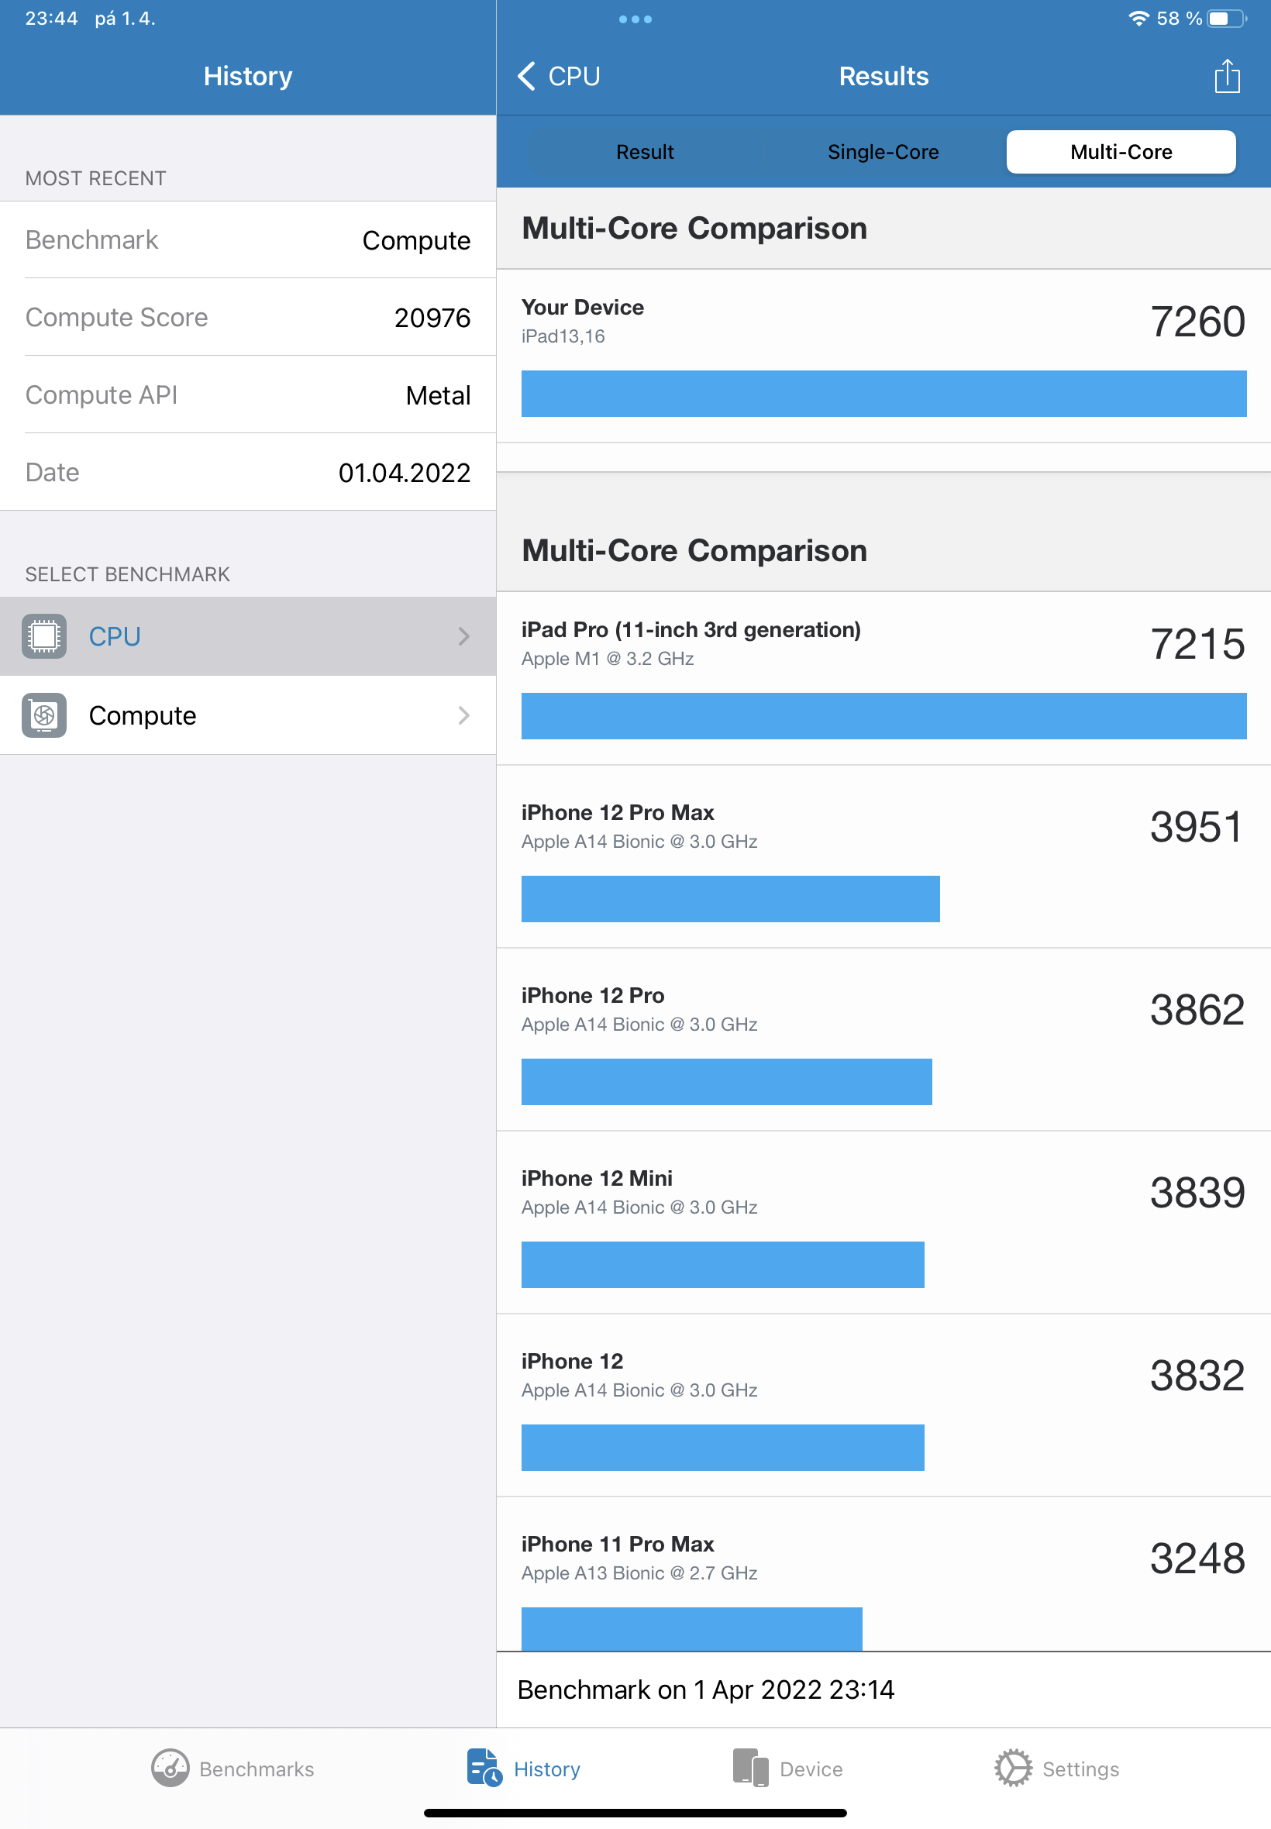Switch to the Single-Core segment
The height and width of the screenshot is (1829, 1271).
pos(883,152)
